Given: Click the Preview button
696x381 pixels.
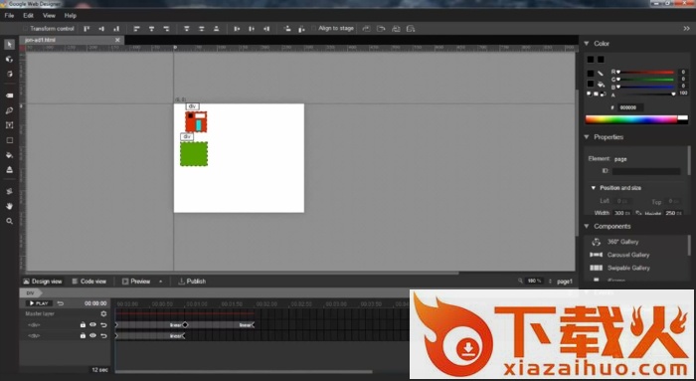Looking at the screenshot, I should click(136, 282).
